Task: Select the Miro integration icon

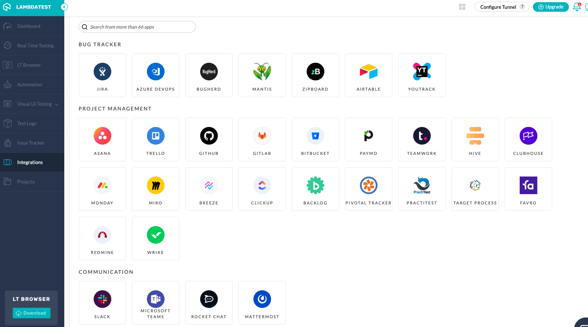Action: click(x=156, y=185)
